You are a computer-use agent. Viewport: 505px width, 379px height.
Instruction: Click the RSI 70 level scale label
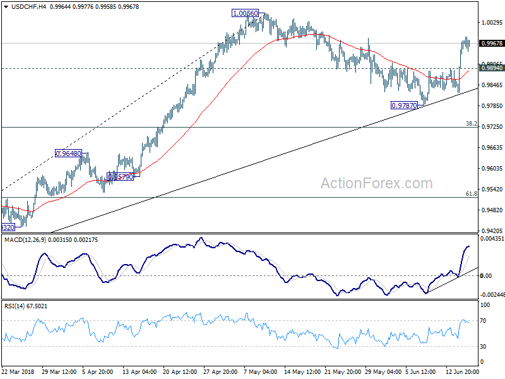483,321
